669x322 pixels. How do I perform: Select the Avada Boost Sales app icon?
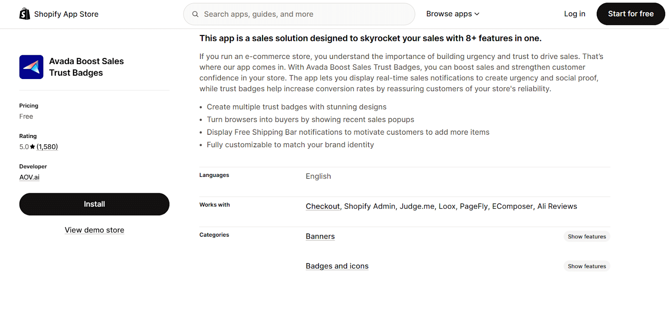(31, 67)
